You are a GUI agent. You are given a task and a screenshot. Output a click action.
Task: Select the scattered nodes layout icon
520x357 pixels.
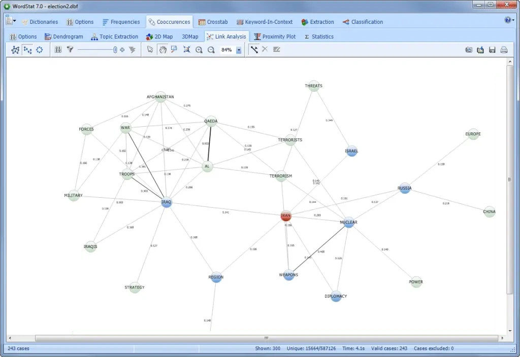pos(27,50)
